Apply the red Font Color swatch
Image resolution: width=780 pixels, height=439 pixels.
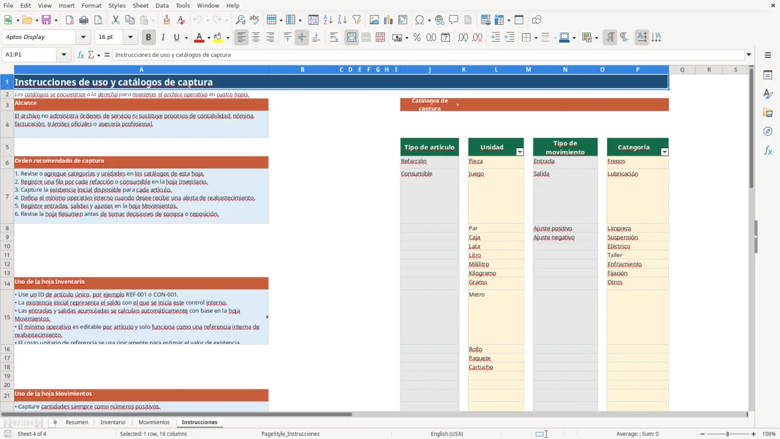click(200, 38)
